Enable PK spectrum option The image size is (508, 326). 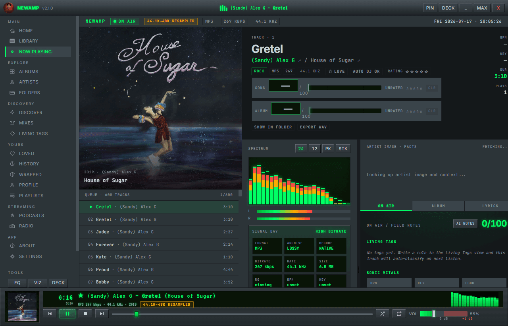328,149
